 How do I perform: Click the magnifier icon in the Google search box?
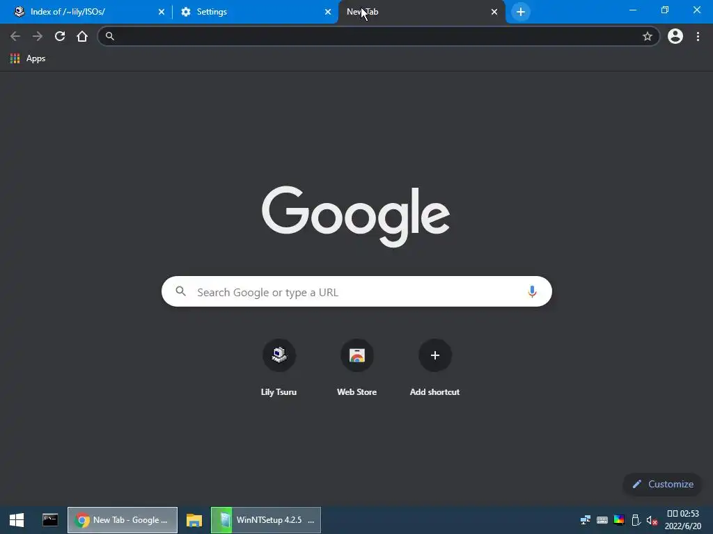click(180, 291)
